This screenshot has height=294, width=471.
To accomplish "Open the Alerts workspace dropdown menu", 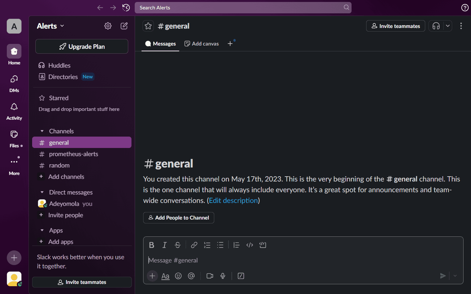I will 50,26.
